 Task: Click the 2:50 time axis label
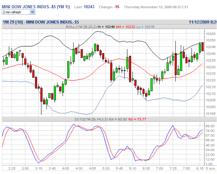[25, 169]
